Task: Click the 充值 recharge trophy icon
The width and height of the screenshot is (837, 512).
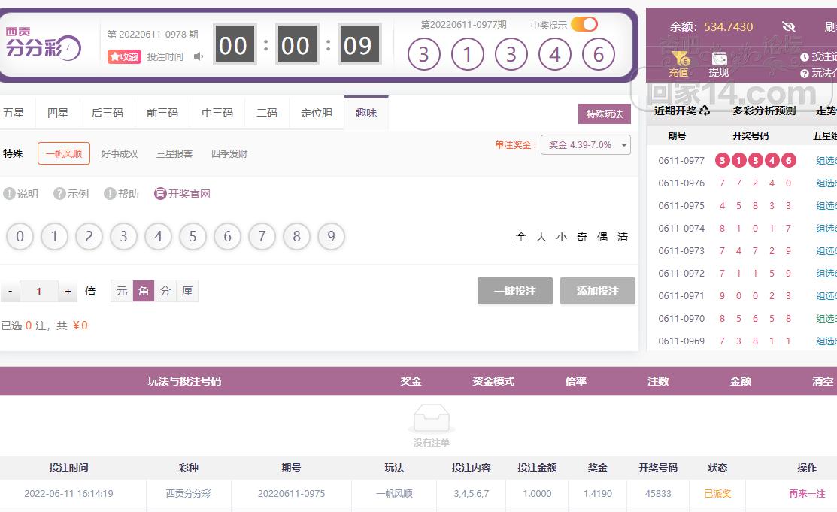Action: 679,59
